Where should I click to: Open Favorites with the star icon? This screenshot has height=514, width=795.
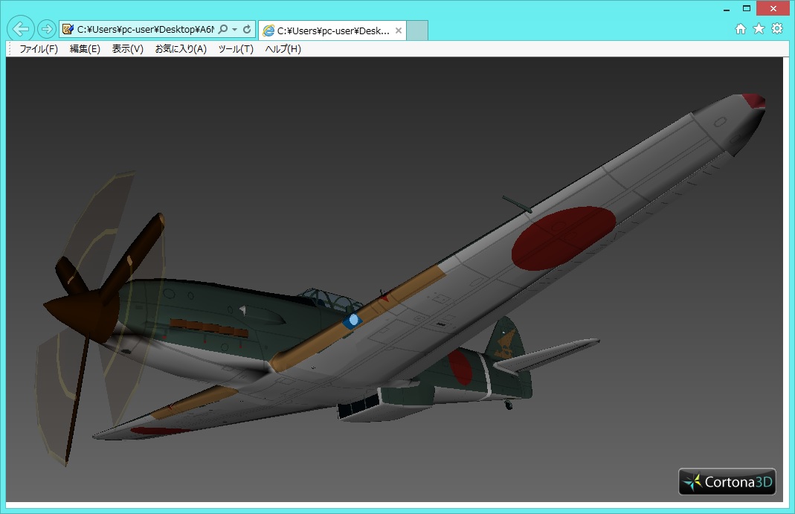(x=759, y=28)
